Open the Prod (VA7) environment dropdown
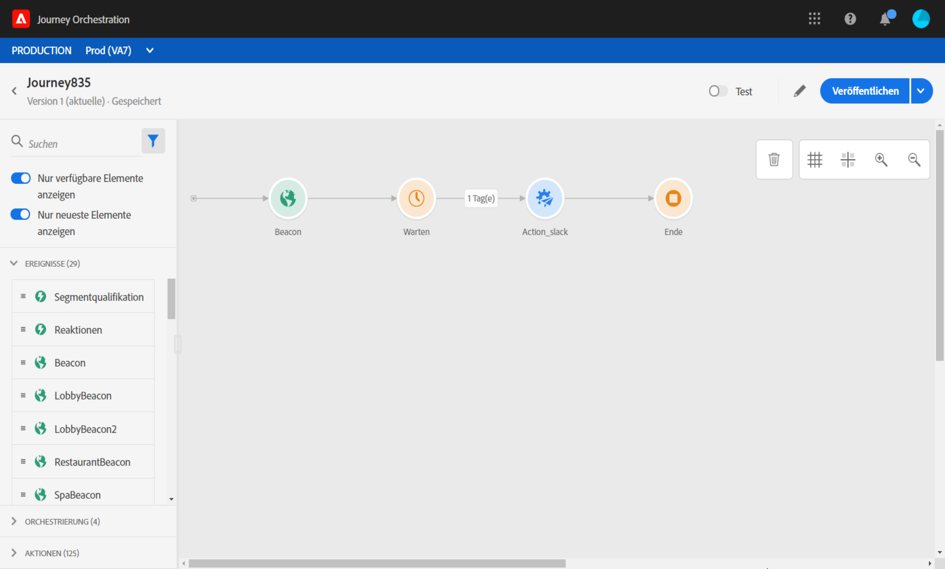Image resolution: width=945 pixels, height=569 pixels. click(x=150, y=51)
